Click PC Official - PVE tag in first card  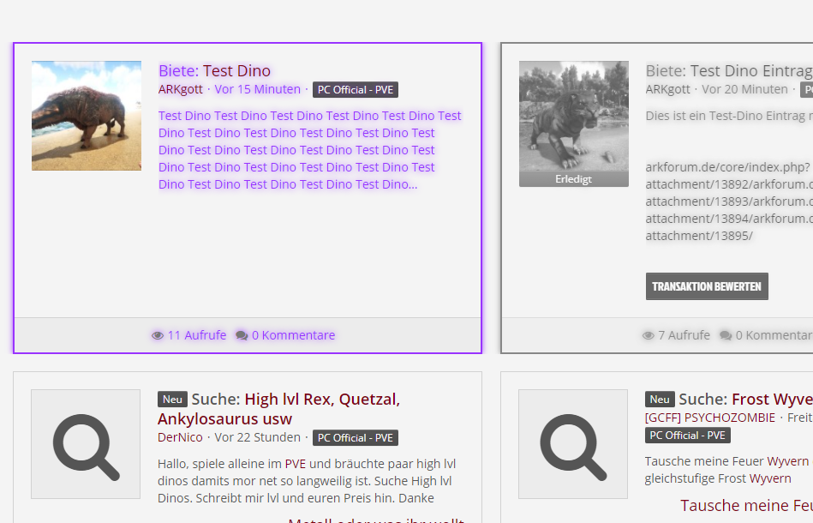(x=355, y=90)
